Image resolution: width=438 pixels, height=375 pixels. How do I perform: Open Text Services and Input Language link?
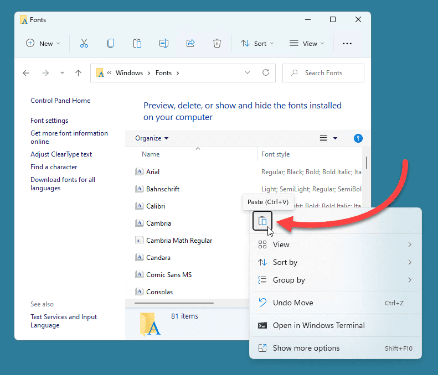tap(64, 321)
